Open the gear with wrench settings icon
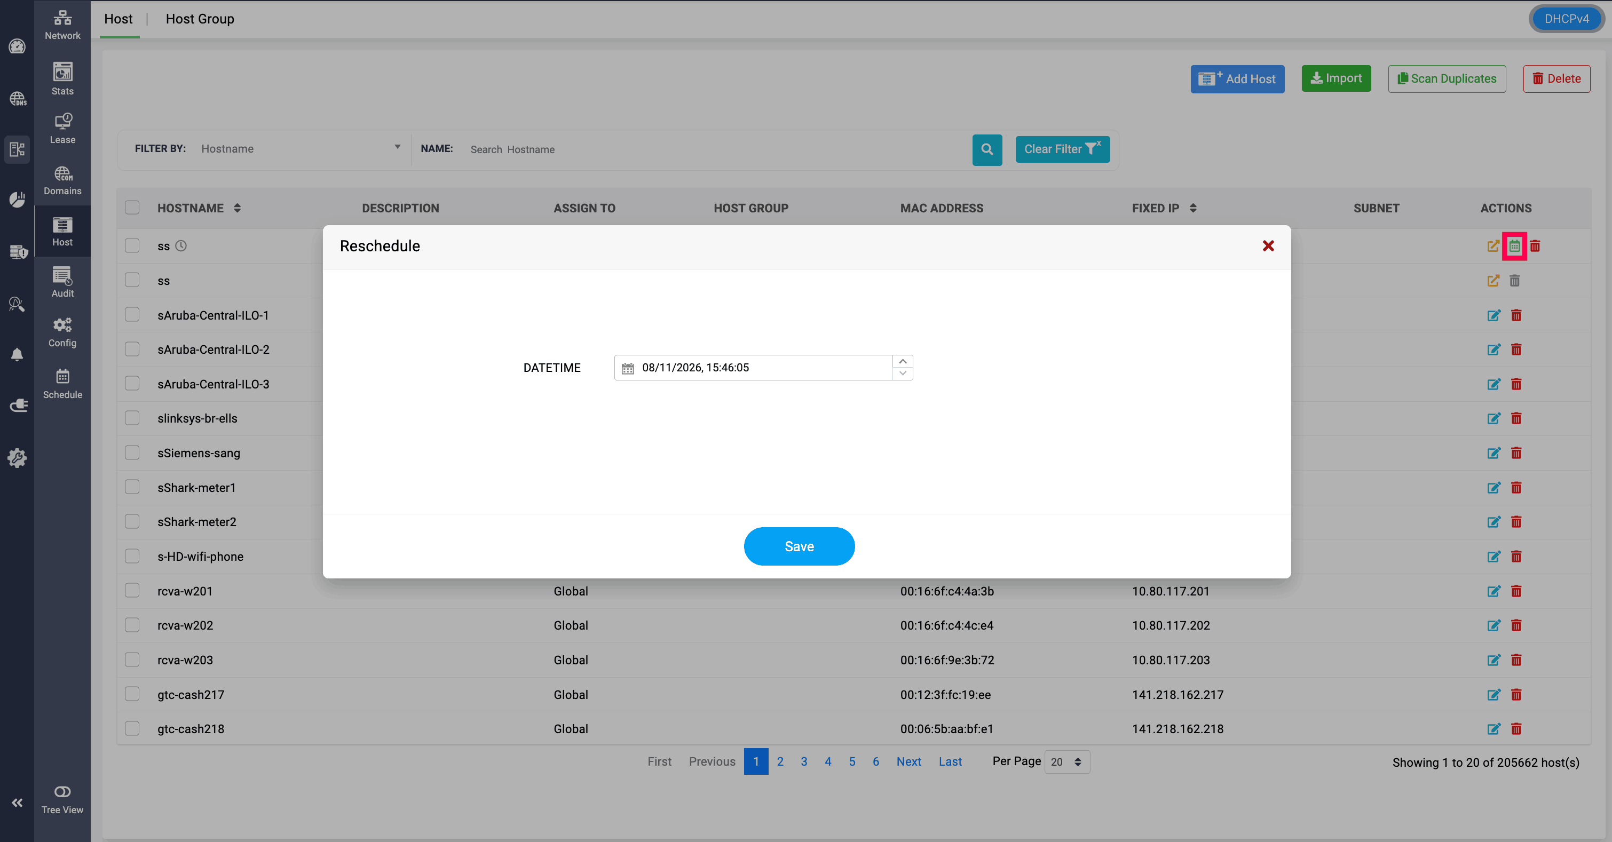The width and height of the screenshot is (1612, 842). [17, 458]
